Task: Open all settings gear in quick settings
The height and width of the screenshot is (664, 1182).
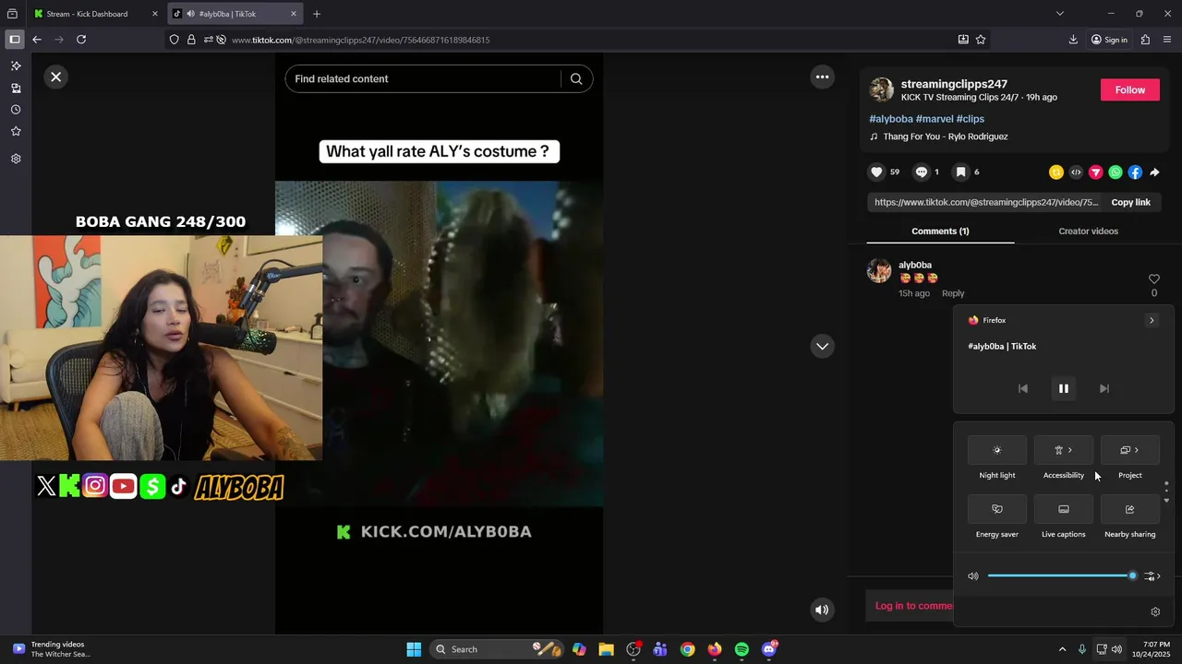Action: pos(1155,612)
